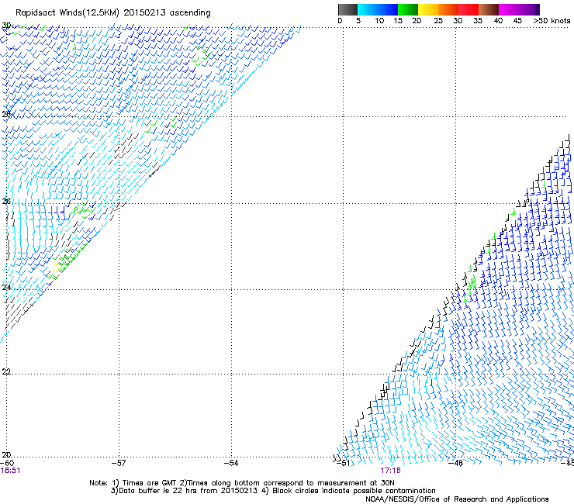
Task: Click the note line 'Data buffer is 22 hrs'
Action: click(273, 491)
